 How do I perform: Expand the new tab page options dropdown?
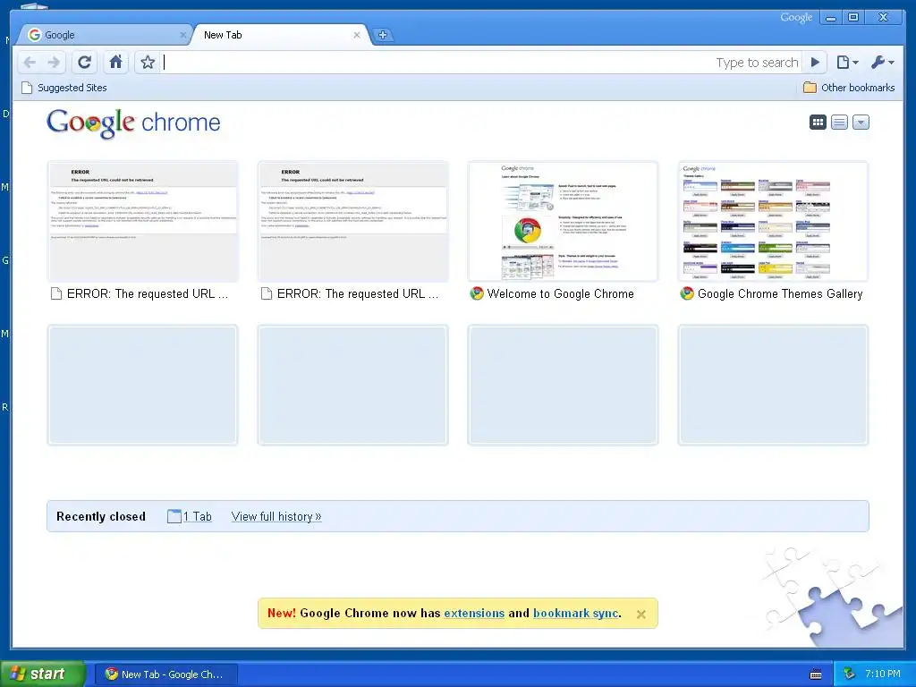[861, 122]
